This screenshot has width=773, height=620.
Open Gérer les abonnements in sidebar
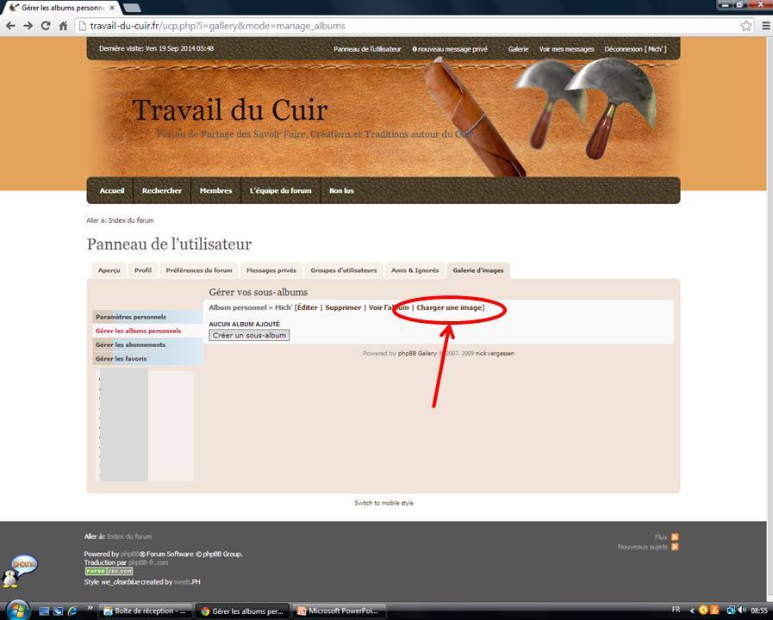[x=130, y=344]
